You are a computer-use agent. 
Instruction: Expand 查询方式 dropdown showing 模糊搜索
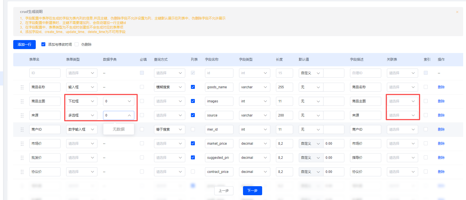tap(169, 87)
